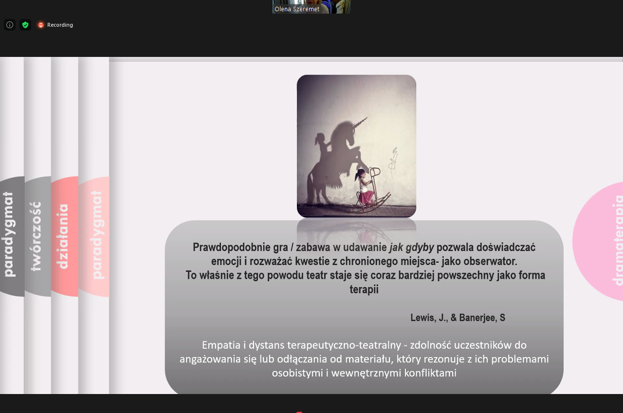Viewport: 623px width, 413px height.
Task: Select the light pink paradygmat tab
Action: pos(94,236)
